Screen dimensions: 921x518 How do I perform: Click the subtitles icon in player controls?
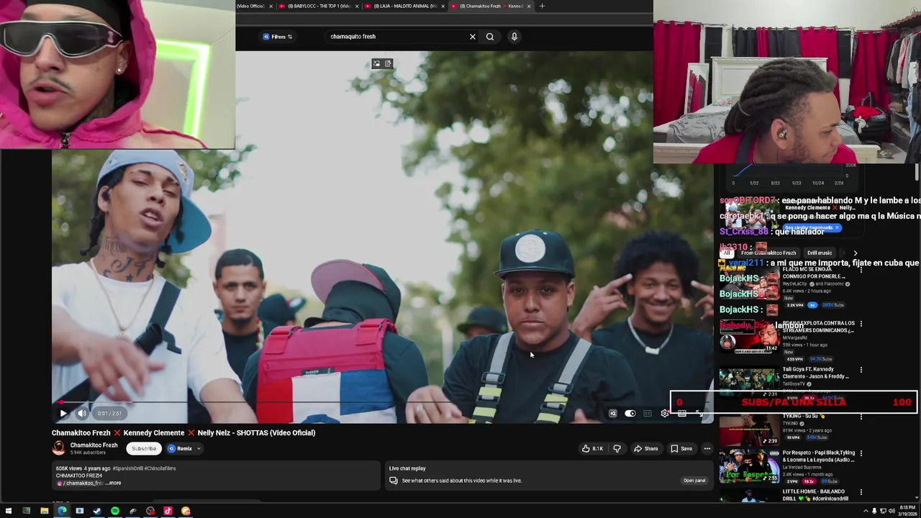(x=648, y=414)
